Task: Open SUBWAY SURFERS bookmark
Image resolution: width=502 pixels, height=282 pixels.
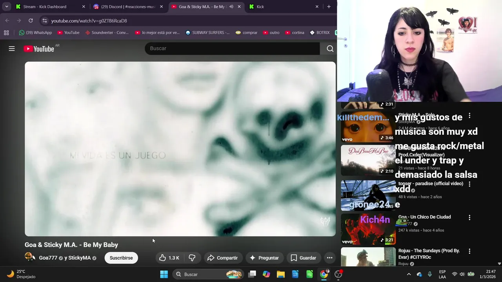Action: click(x=208, y=33)
